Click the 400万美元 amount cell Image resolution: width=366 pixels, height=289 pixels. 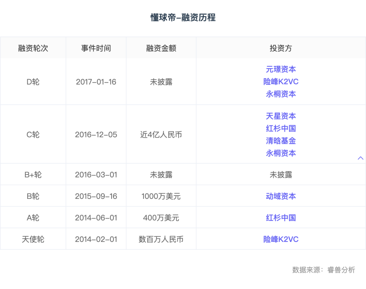click(161, 218)
